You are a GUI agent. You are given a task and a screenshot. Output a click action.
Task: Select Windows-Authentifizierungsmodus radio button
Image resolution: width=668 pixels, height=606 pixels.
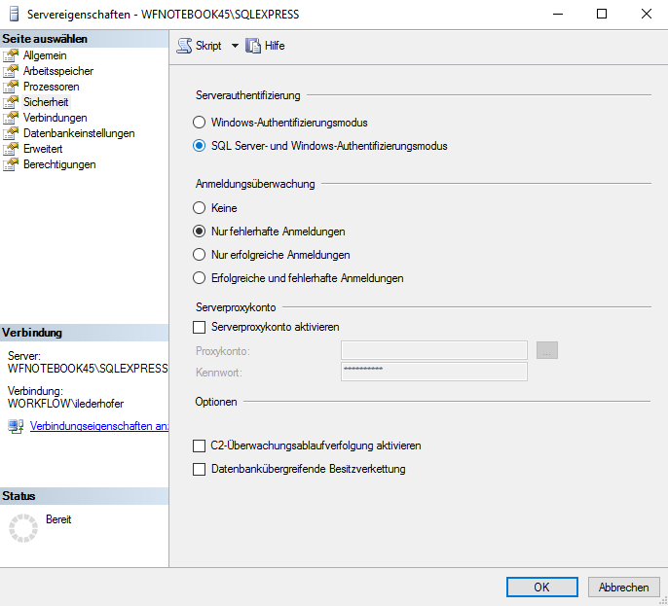point(200,123)
